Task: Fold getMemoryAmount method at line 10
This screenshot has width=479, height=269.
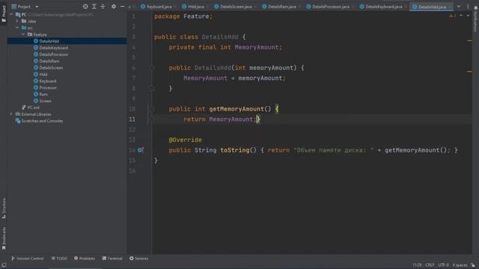Action: 152,109
